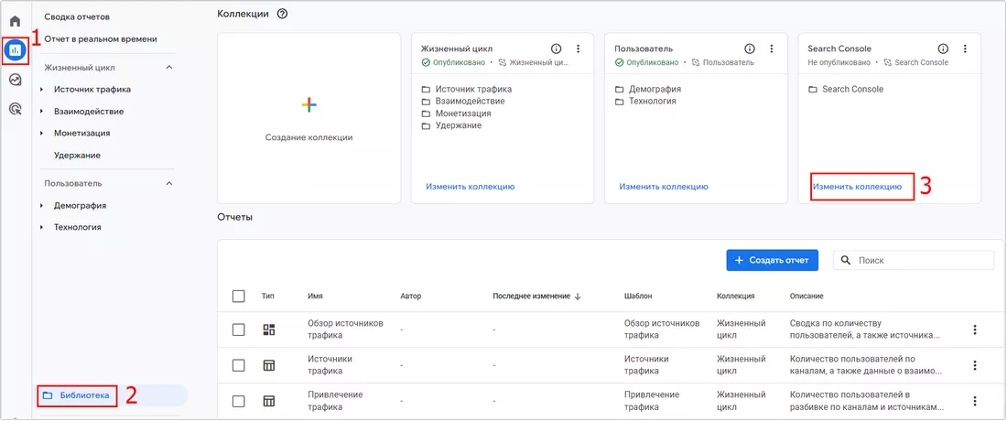1007x421 pixels.
Task: Click the Опубликовано status in Жизненный цикл card
Action: tap(453, 63)
